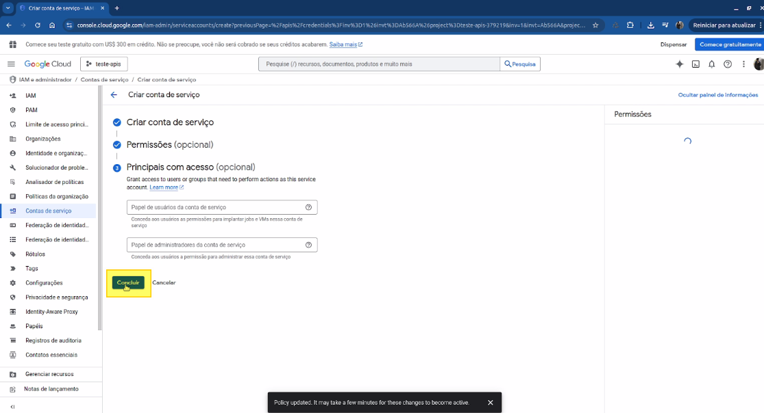Open the Learn more link
This screenshot has height=413, width=764.
tap(166, 187)
